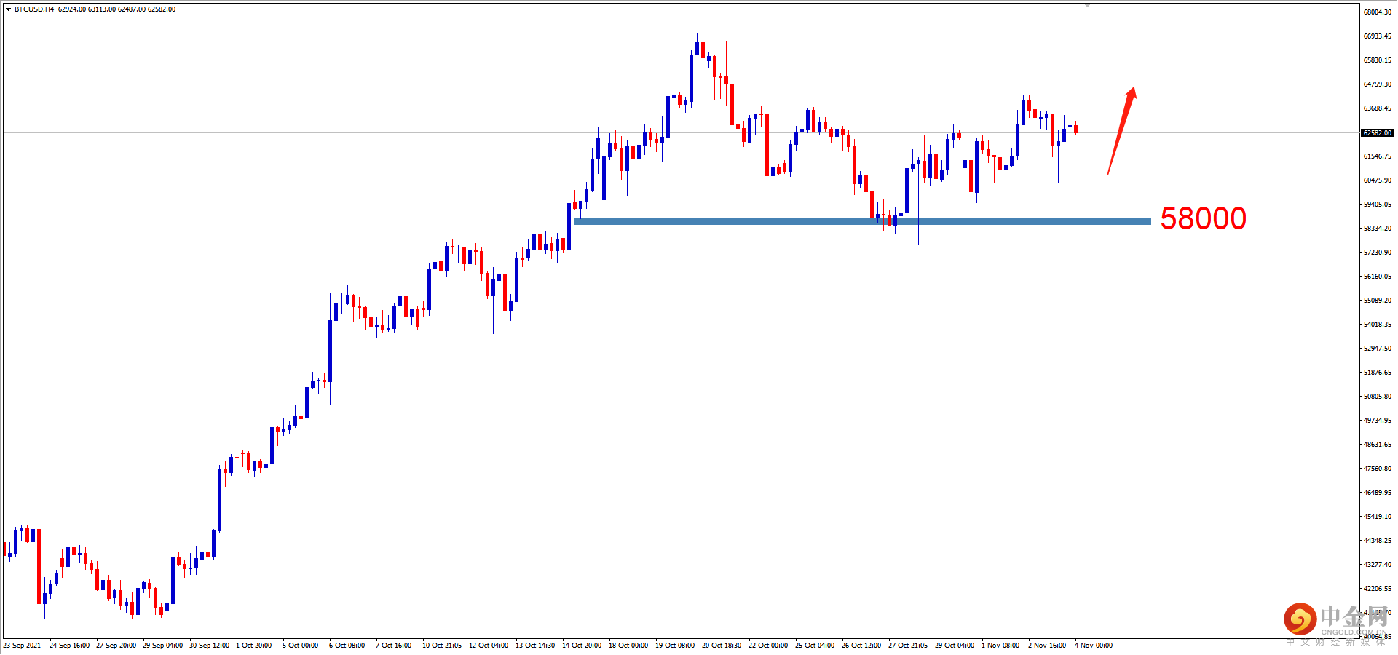Screen dimensions: 1398x655
Task: Select the 12 Oct 04:00 time label
Action: click(x=489, y=646)
